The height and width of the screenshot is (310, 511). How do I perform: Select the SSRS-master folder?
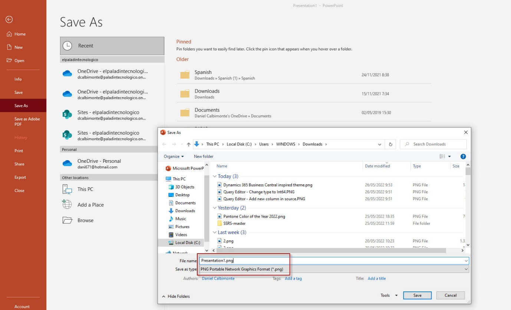coord(231,224)
